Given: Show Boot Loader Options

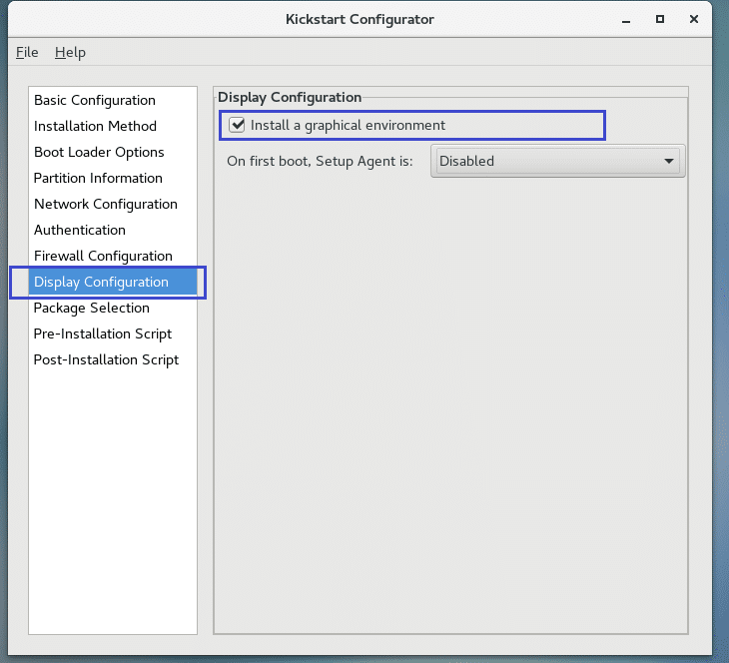Looking at the screenshot, I should 99,152.
